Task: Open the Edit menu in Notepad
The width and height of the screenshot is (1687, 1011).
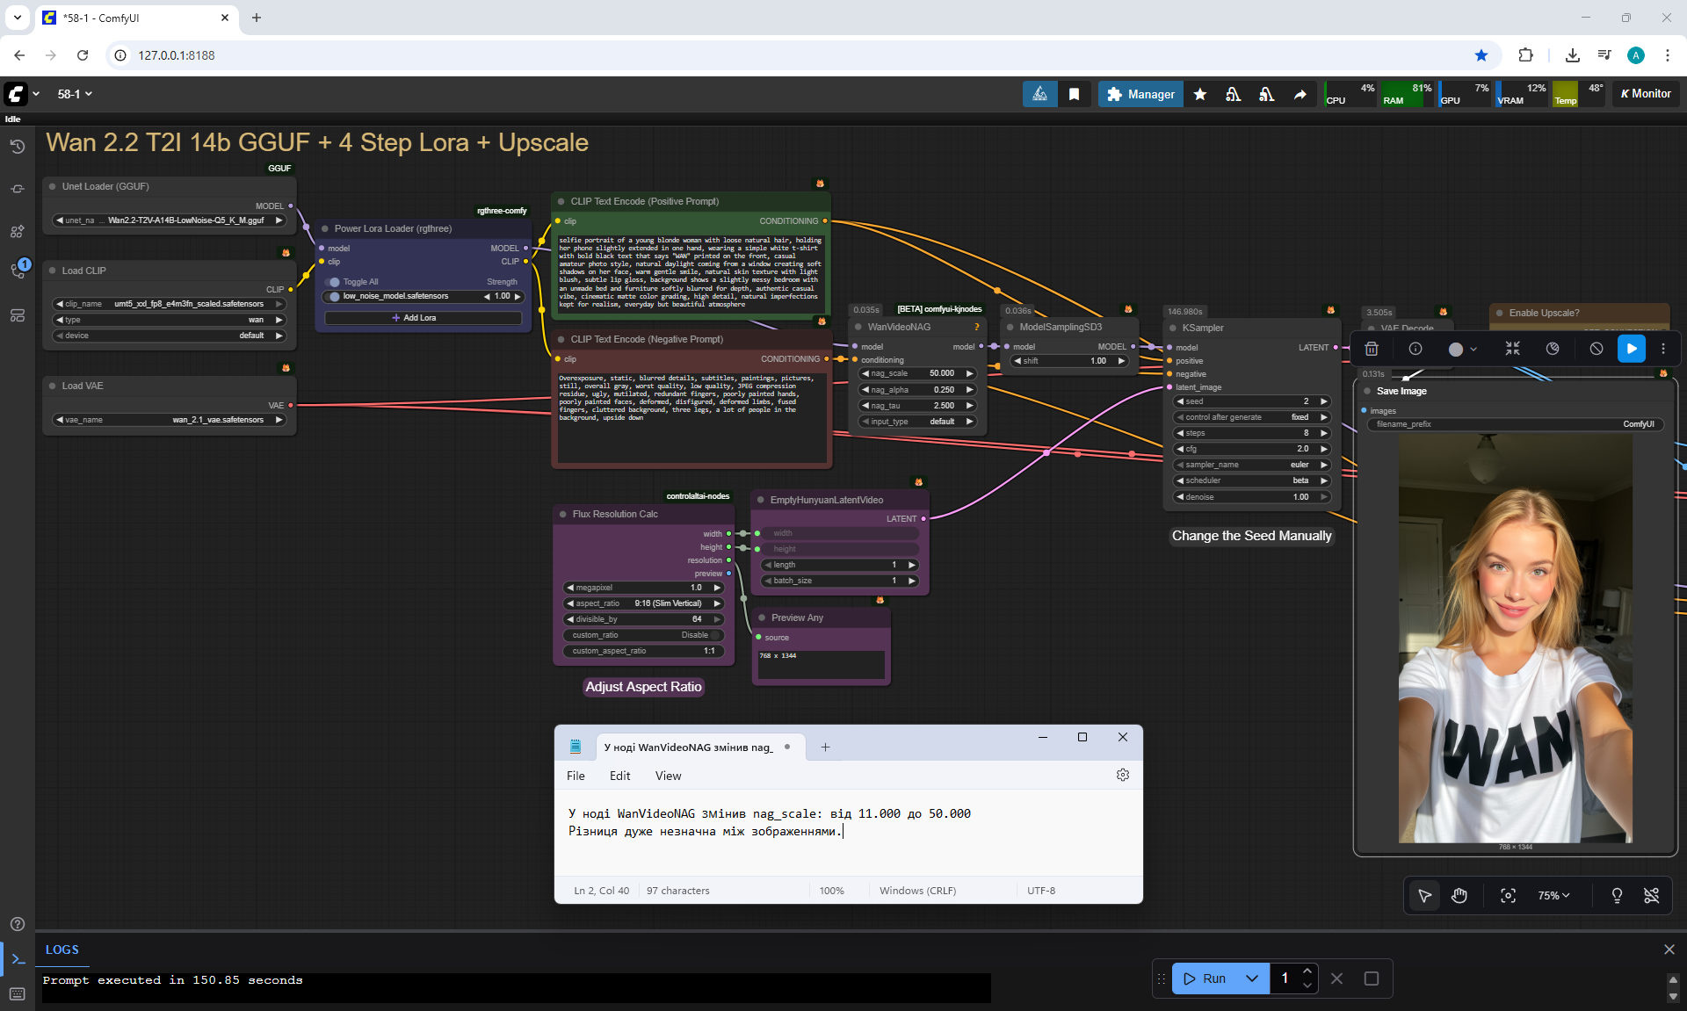Action: [619, 776]
